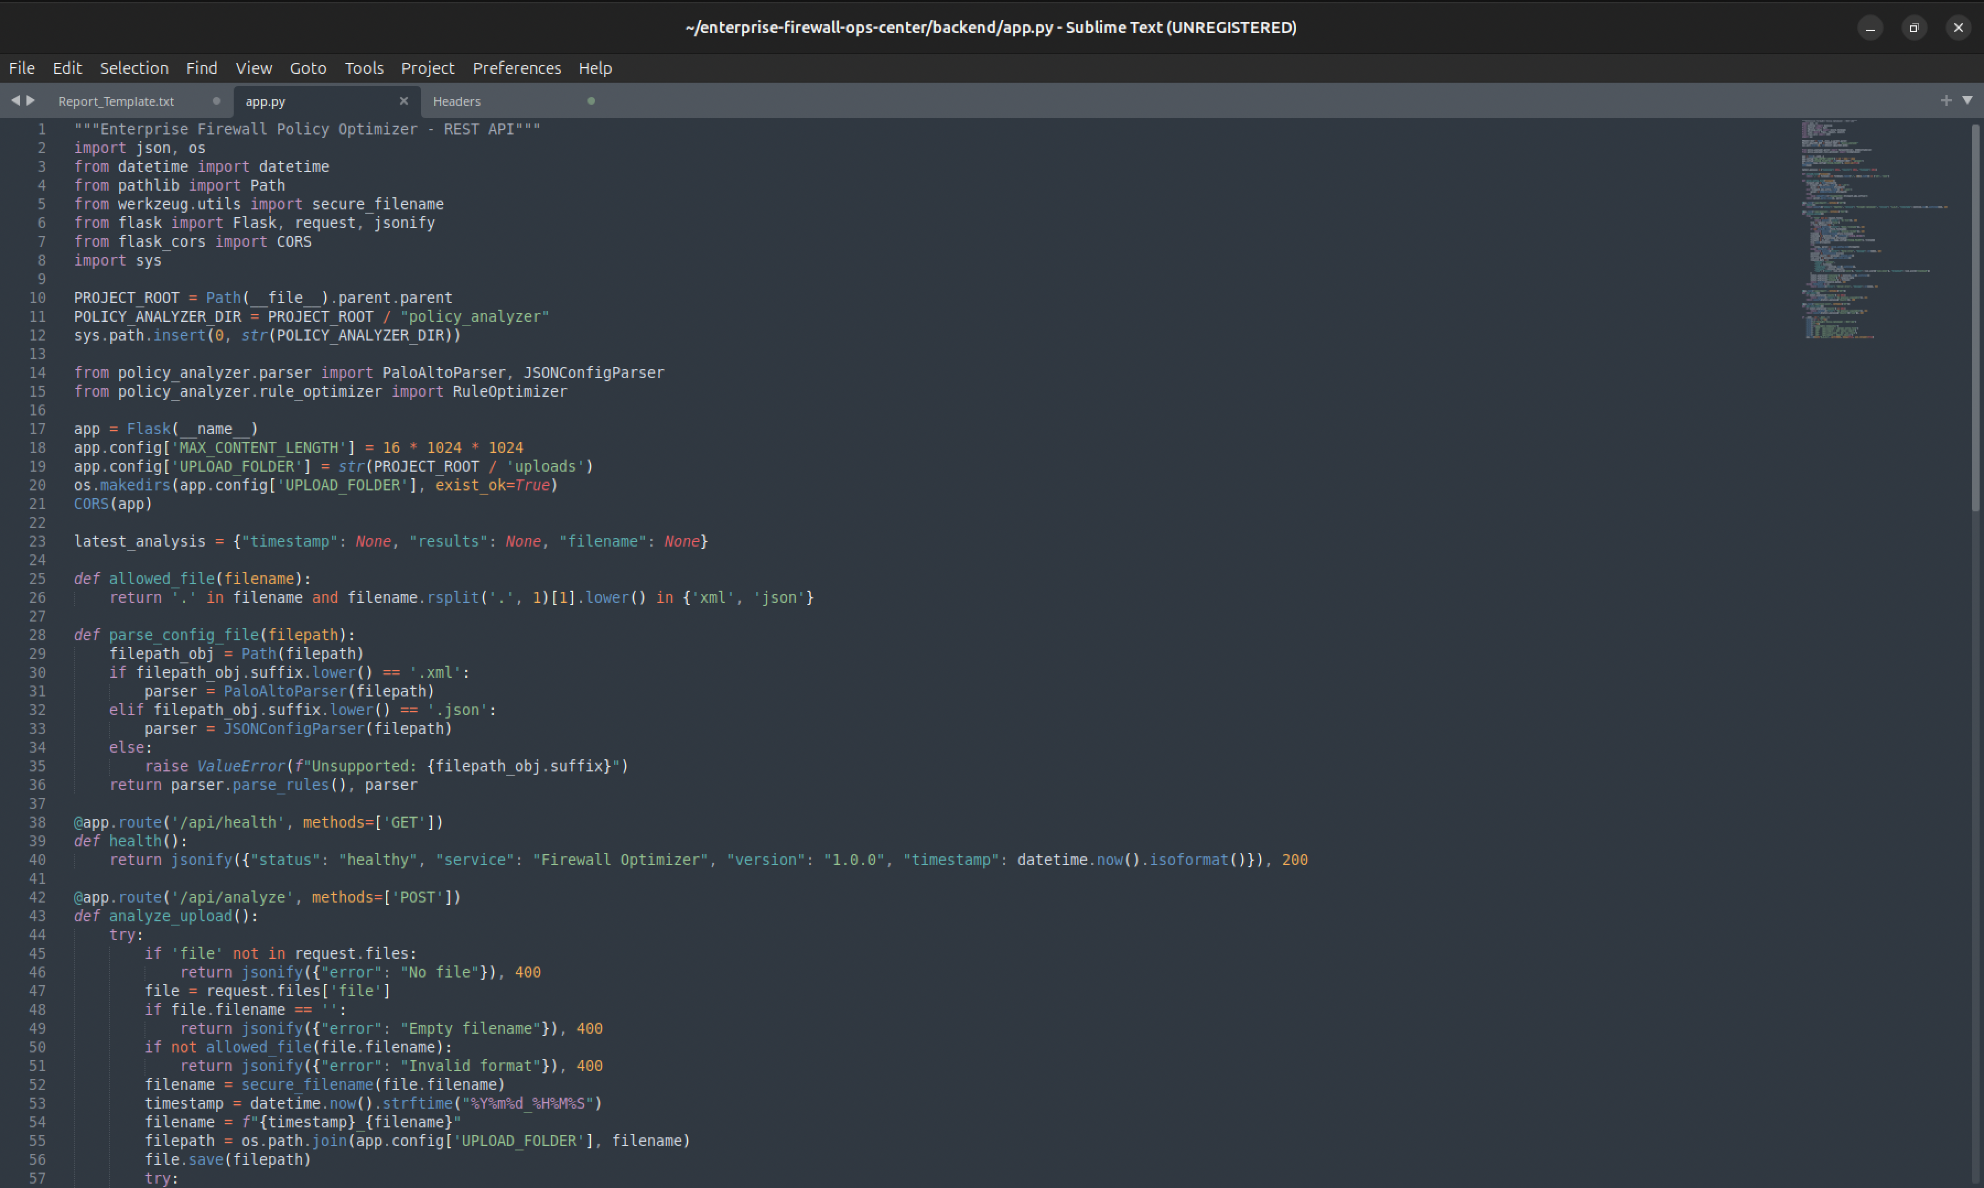The height and width of the screenshot is (1188, 1984).
Task: Select the app.py tab
Action: click(265, 102)
